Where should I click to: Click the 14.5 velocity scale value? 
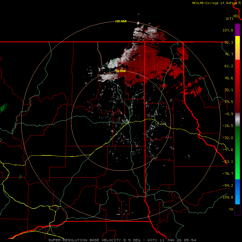point(229,102)
